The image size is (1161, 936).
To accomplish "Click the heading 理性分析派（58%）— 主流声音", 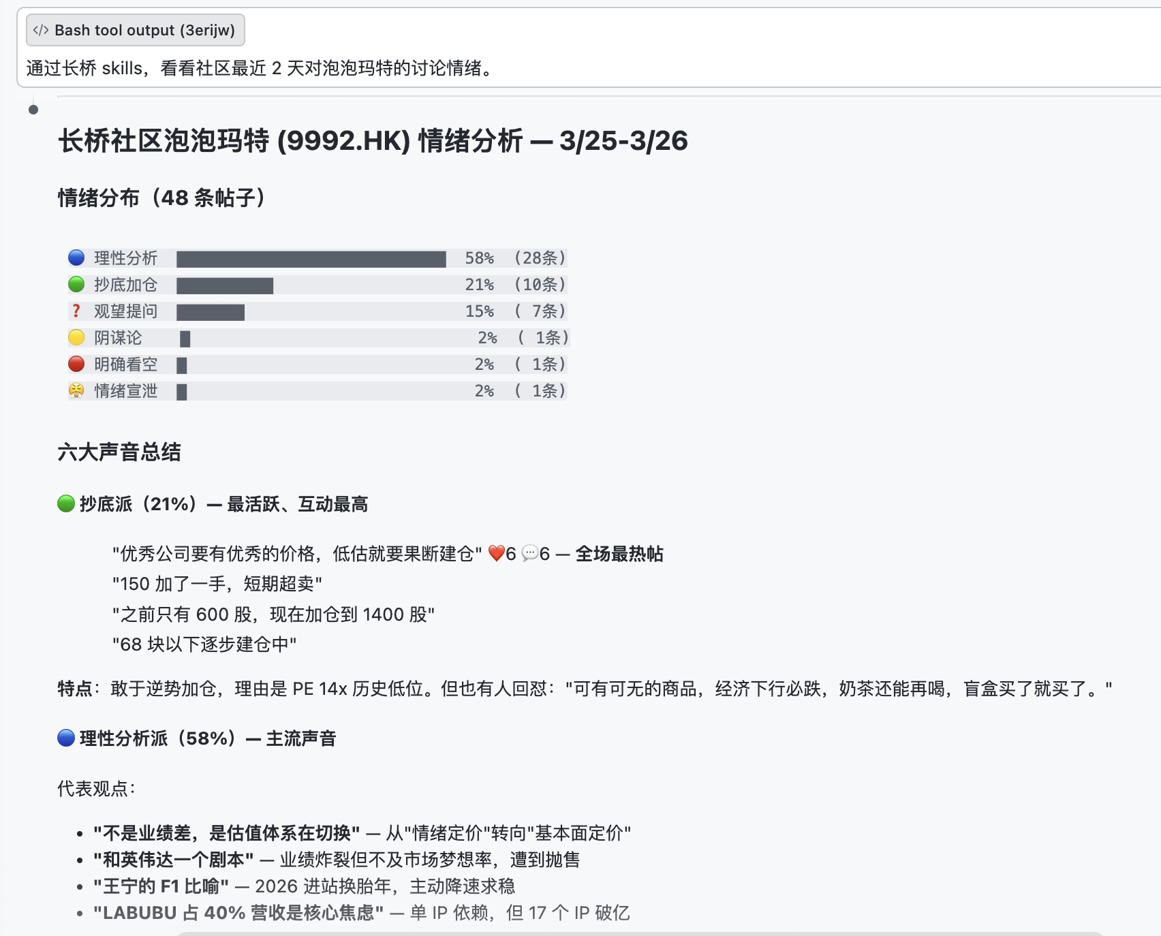I will [197, 738].
